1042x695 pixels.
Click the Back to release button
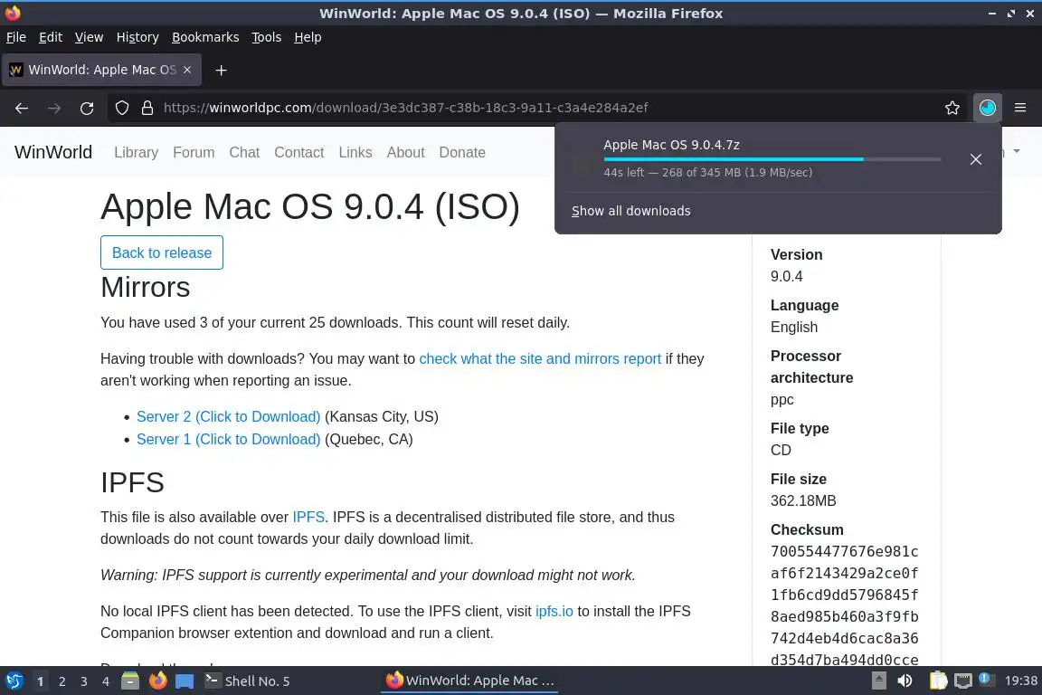coord(162,252)
